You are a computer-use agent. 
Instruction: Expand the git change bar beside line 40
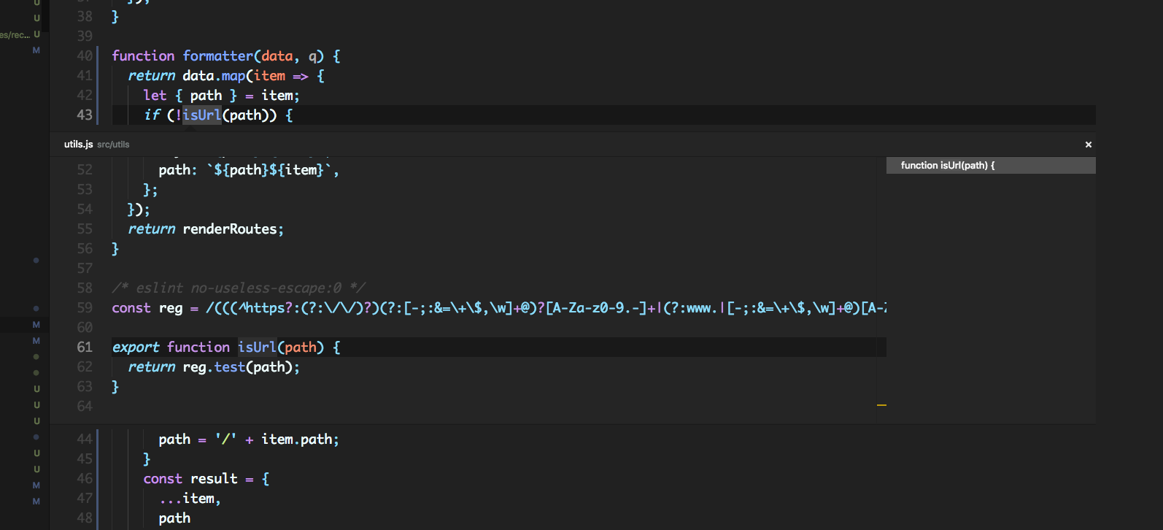(x=98, y=55)
